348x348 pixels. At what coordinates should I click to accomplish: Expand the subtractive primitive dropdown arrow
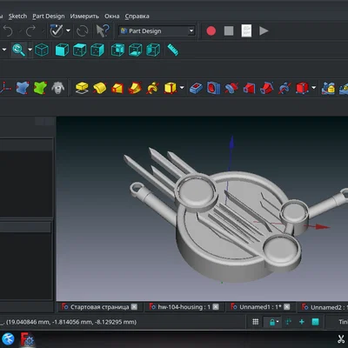point(313,88)
